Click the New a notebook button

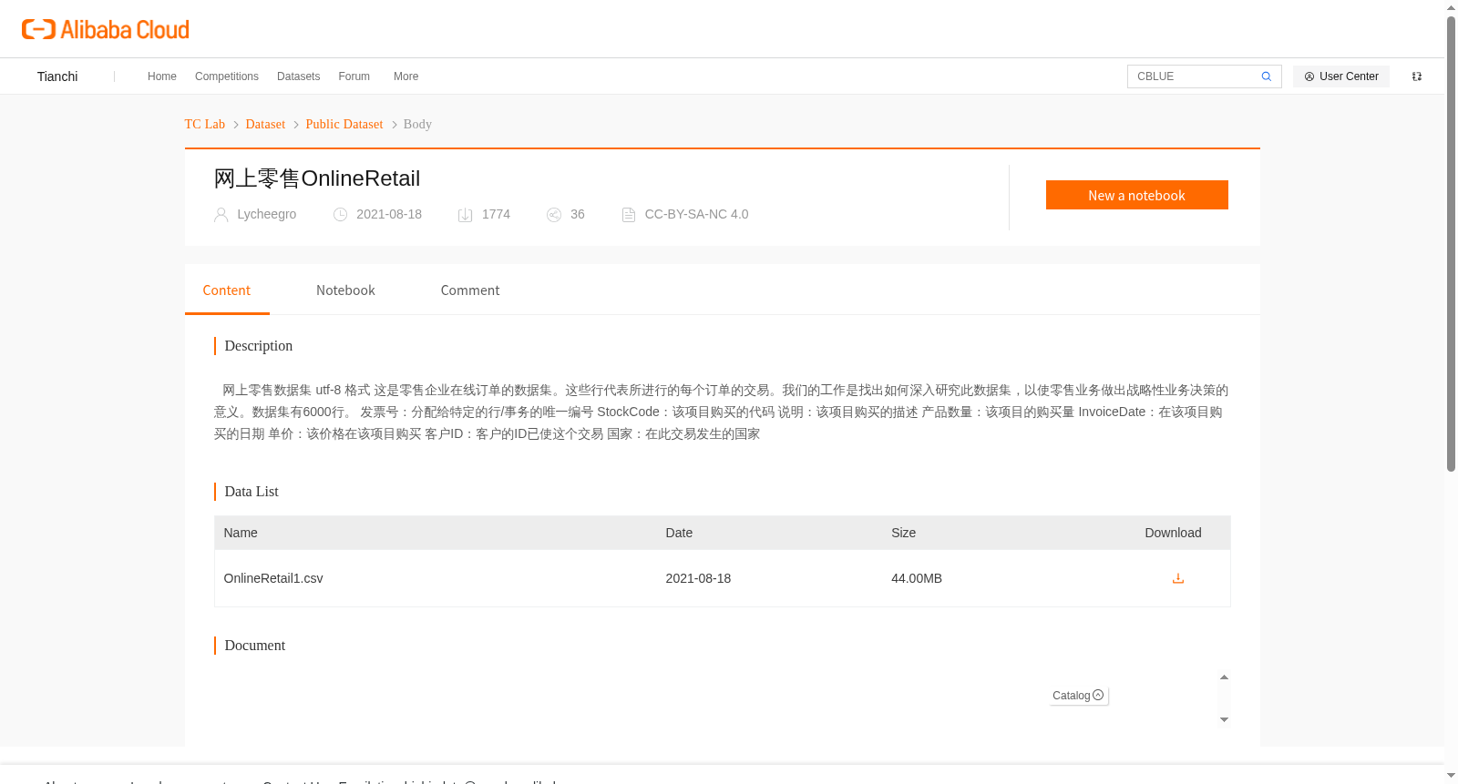(x=1137, y=195)
